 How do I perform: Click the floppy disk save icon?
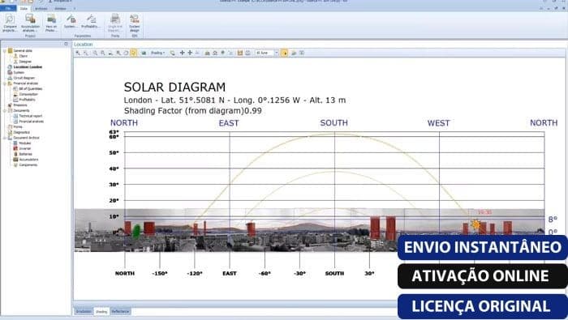tap(240, 53)
